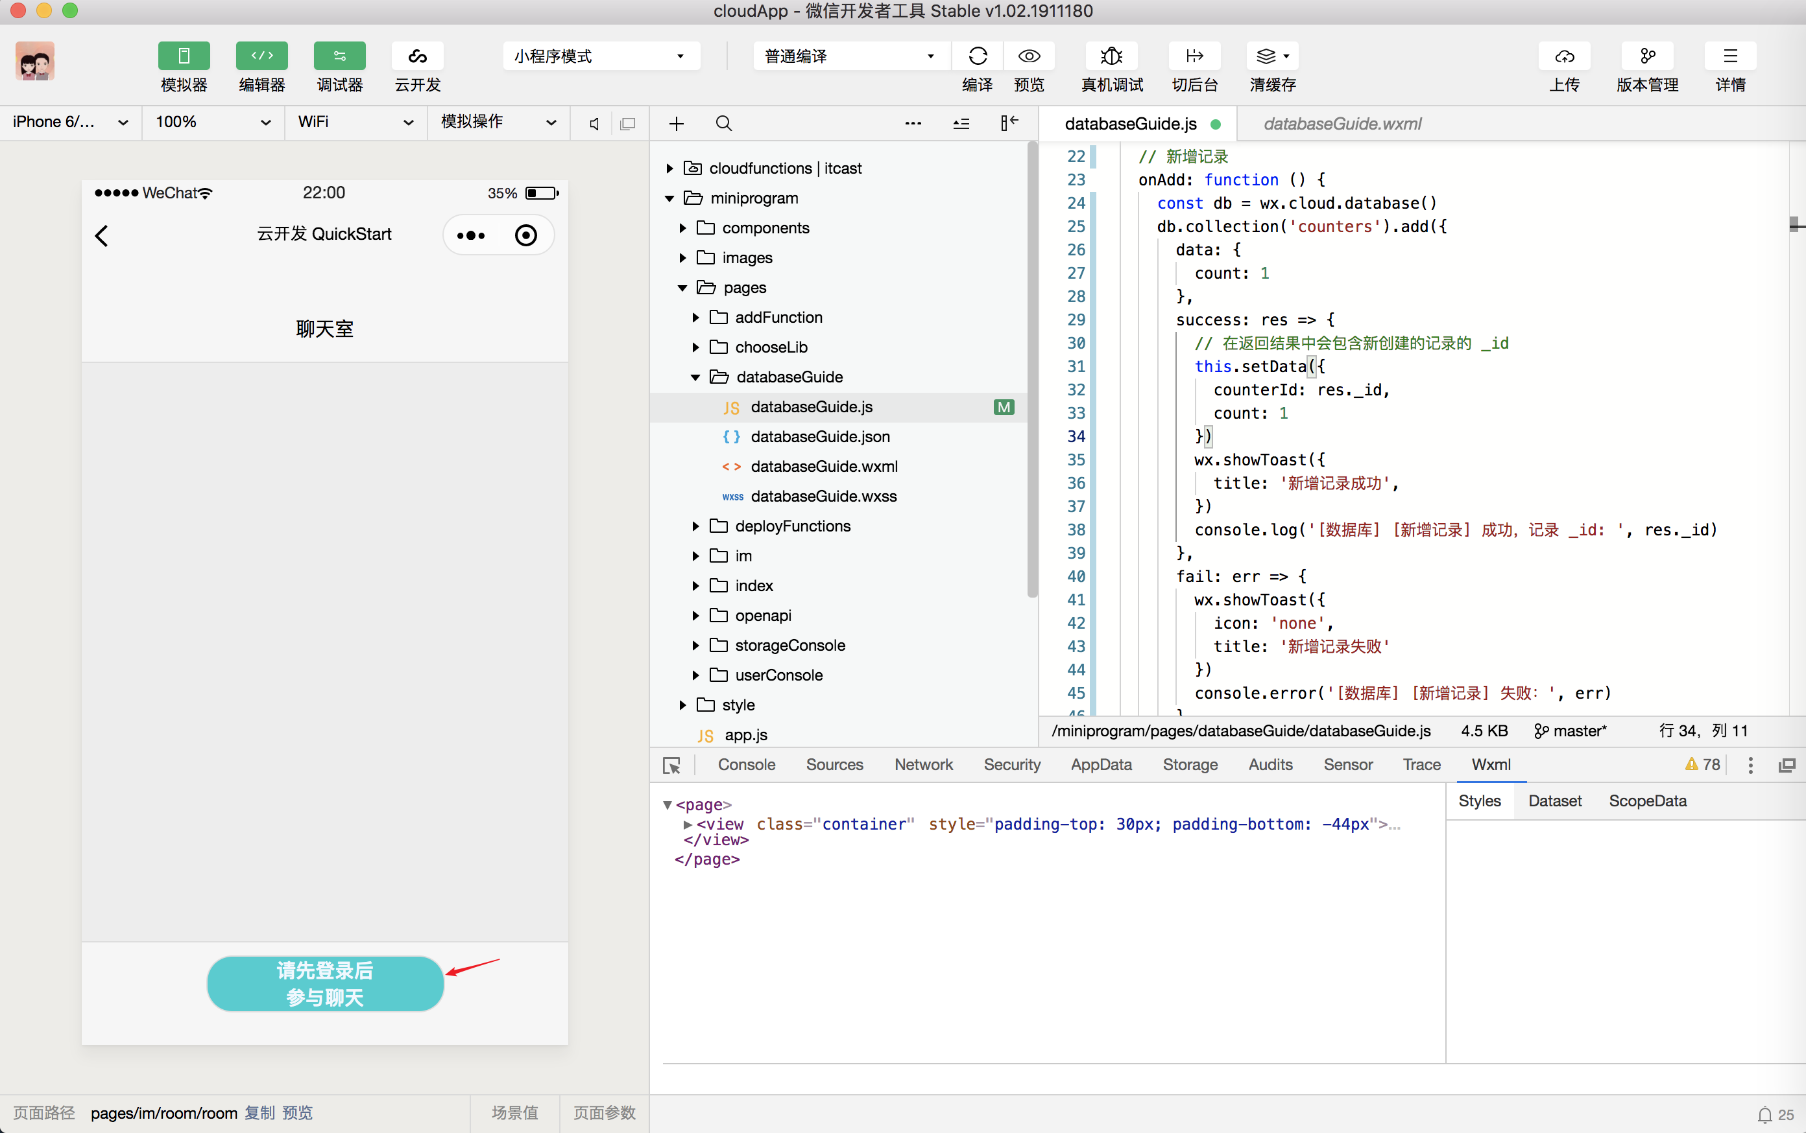Collapse the miniprogram folder
Viewport: 1806px width, 1133px height.
tap(669, 198)
